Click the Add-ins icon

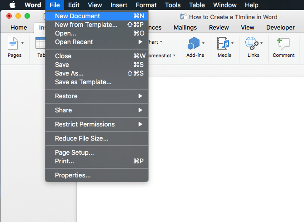click(193, 43)
